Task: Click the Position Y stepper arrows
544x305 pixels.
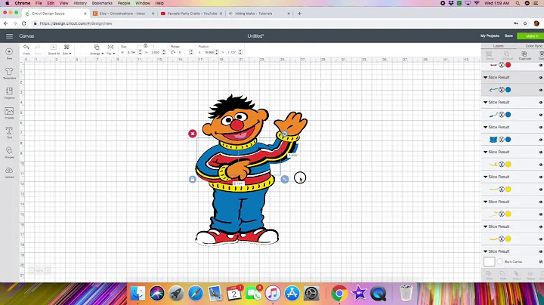Action: pos(240,52)
